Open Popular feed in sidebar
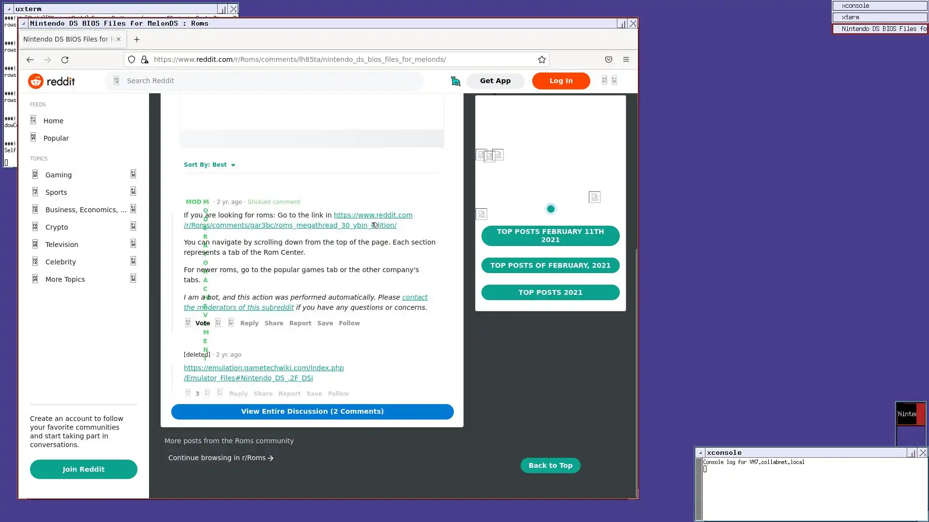Viewport: 929px width, 522px height. [56, 138]
